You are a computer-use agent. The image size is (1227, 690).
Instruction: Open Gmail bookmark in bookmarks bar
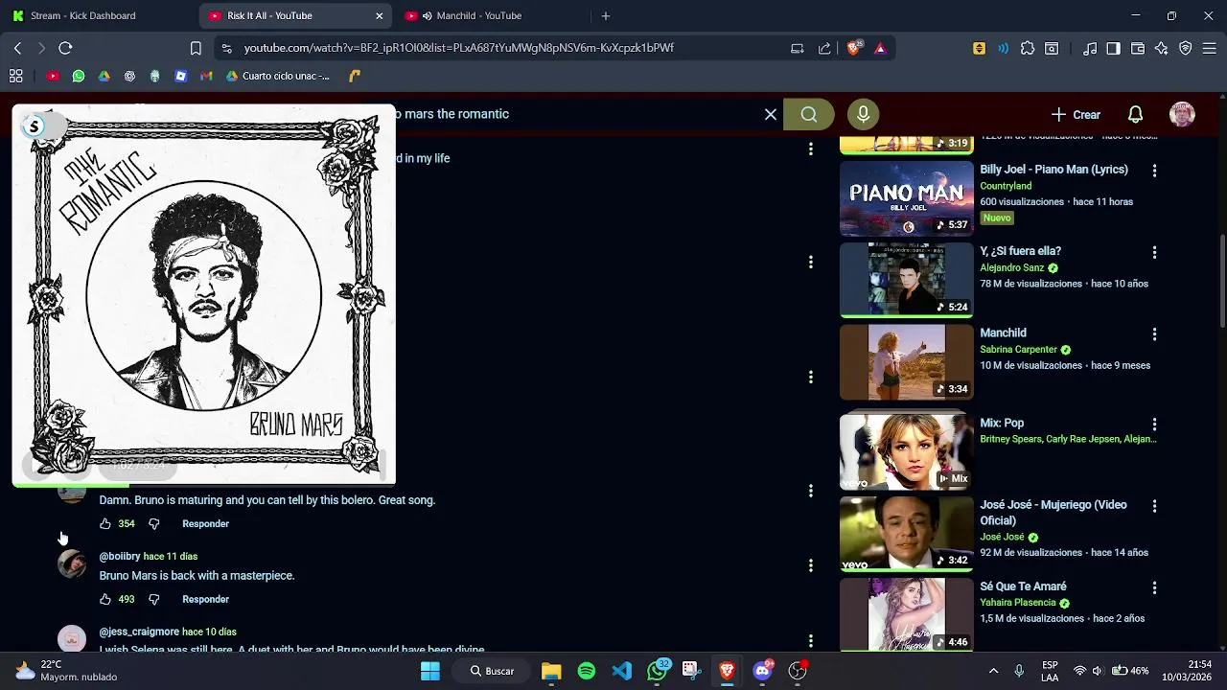pos(206,76)
